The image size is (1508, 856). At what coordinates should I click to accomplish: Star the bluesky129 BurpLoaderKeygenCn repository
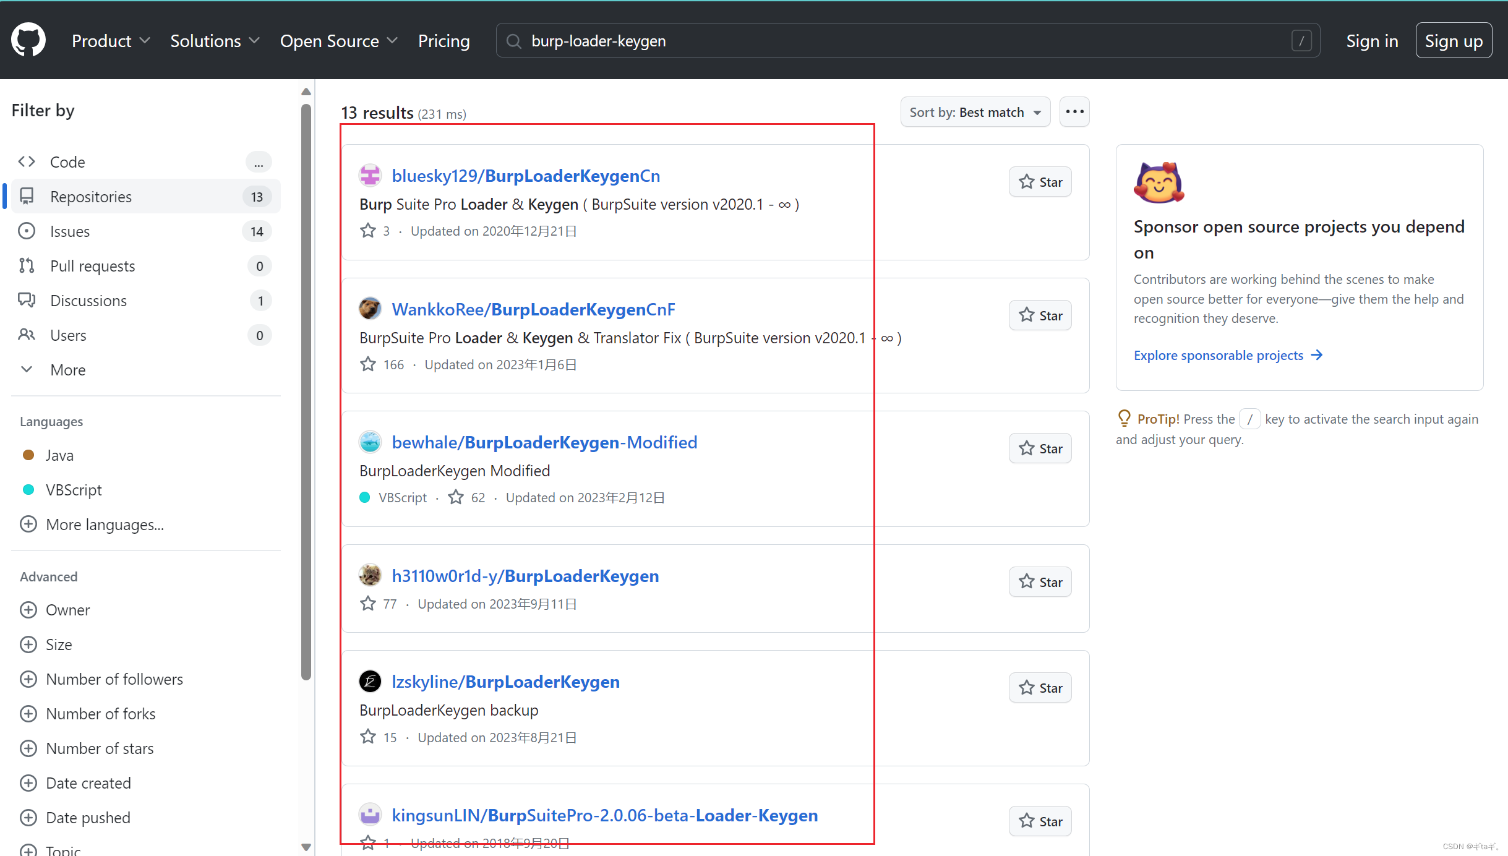click(1040, 182)
